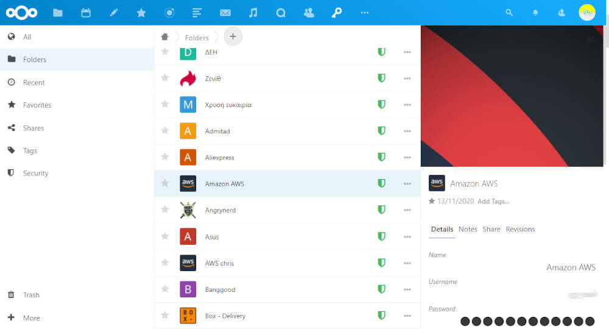Open Tags section in sidebar
Viewport: 609px width, 329px height.
77,150
